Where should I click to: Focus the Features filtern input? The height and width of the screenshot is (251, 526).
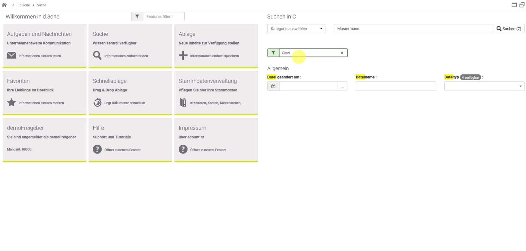[164, 17]
